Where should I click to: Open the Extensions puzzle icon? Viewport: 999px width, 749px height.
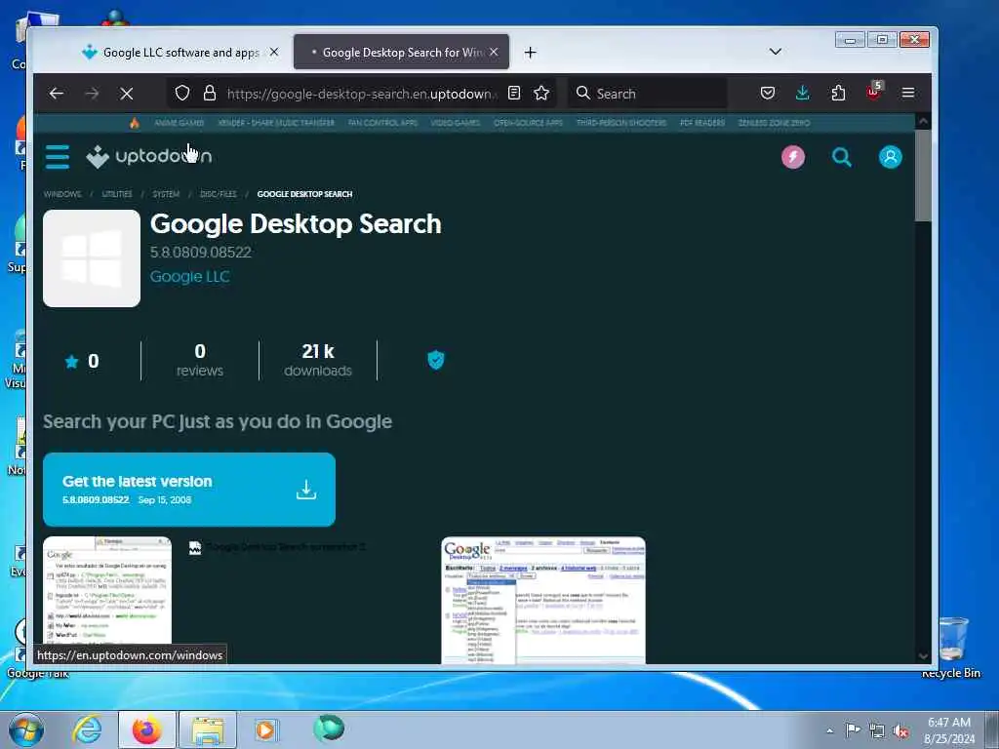point(838,93)
